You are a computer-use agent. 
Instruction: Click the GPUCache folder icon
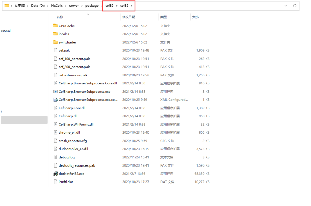pos(56,26)
